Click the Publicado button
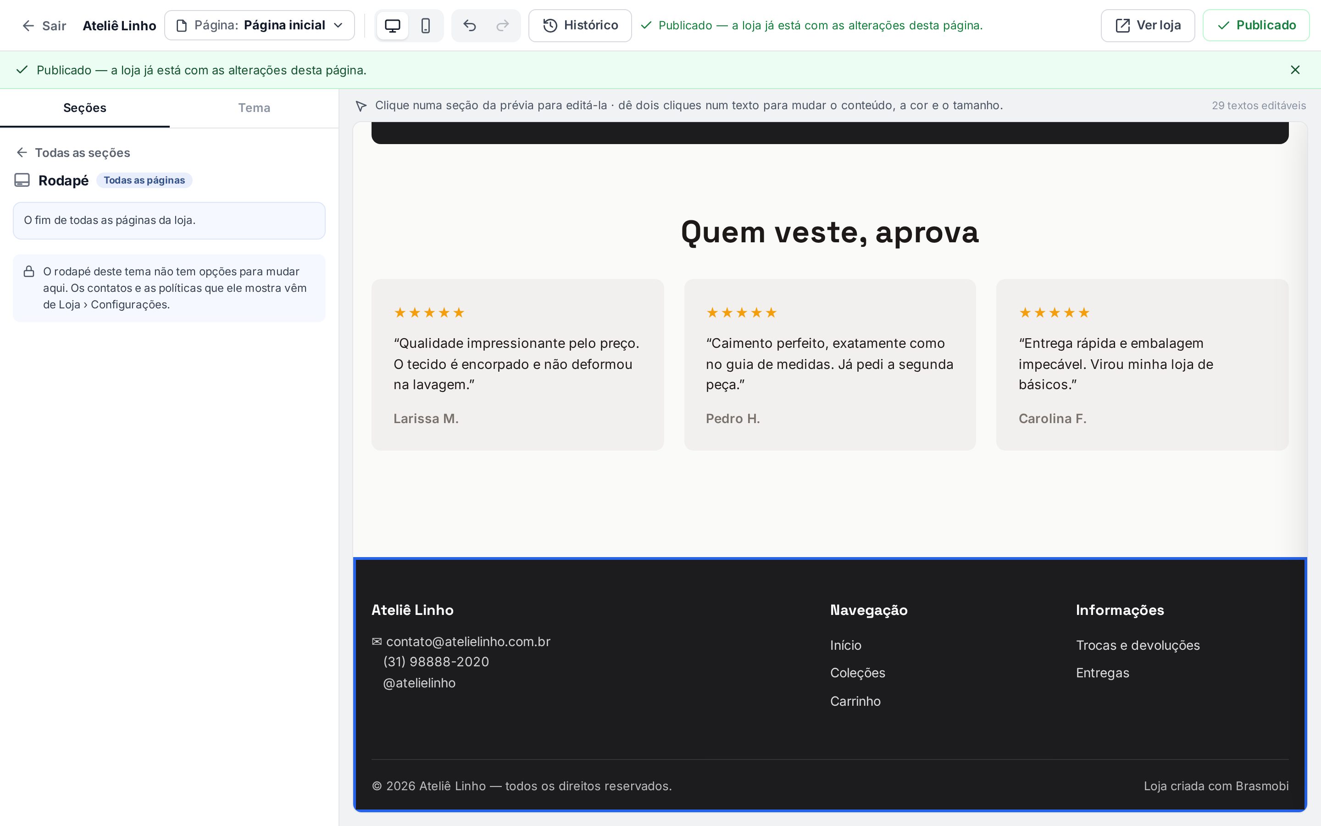The image size is (1321, 826). [1256, 26]
